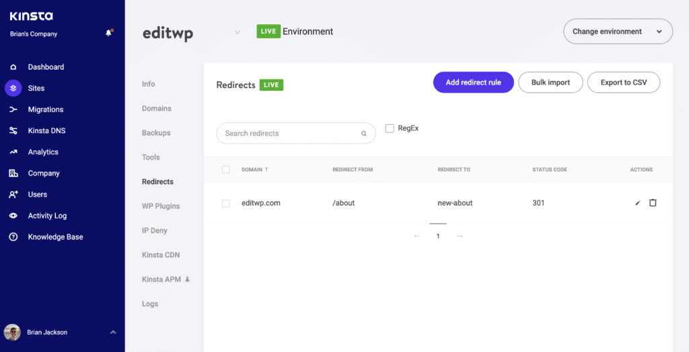Focus the Search redirects field
This screenshot has height=352, width=689.
point(296,134)
